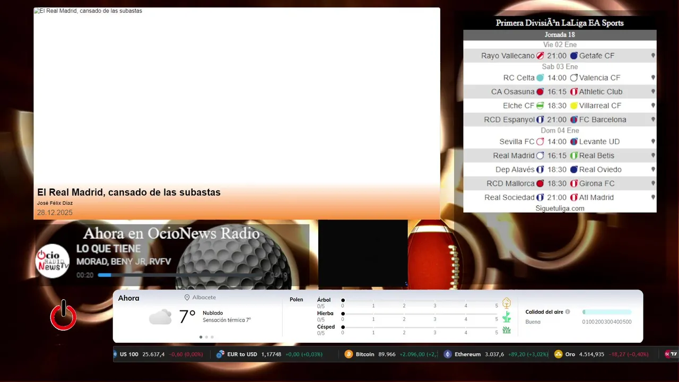This screenshot has width=679, height=382.
Task: Click the EUR to USD ticker label
Action: (242, 354)
